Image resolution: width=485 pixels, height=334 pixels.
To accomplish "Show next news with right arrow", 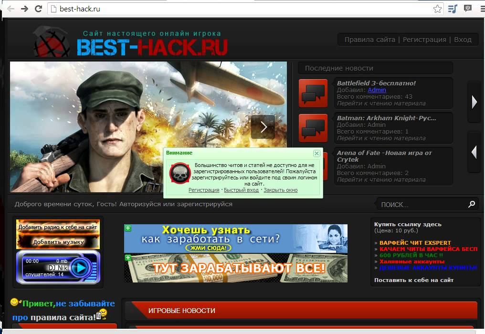I will (x=474, y=102).
